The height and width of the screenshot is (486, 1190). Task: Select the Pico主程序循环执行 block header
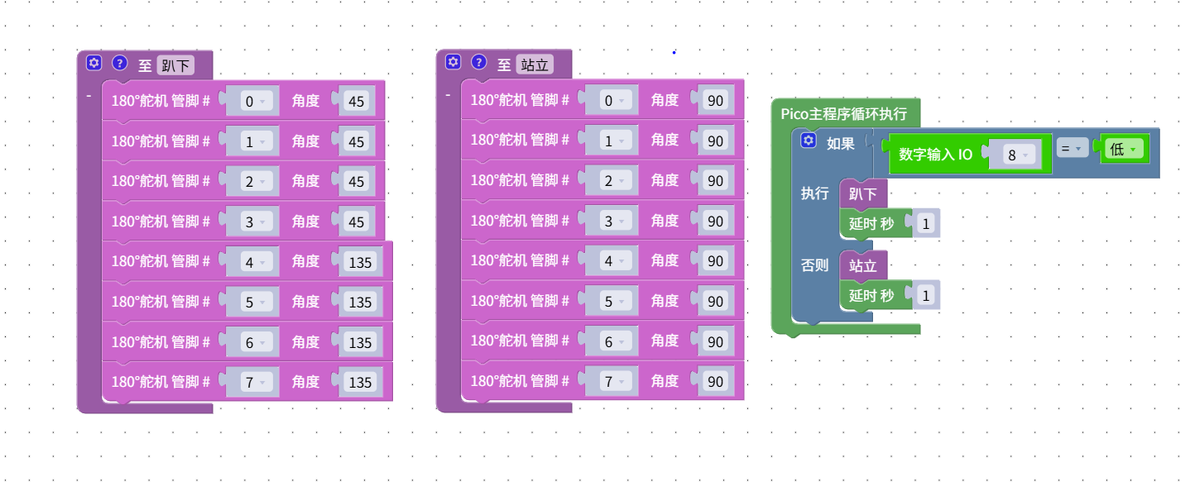coord(844,113)
